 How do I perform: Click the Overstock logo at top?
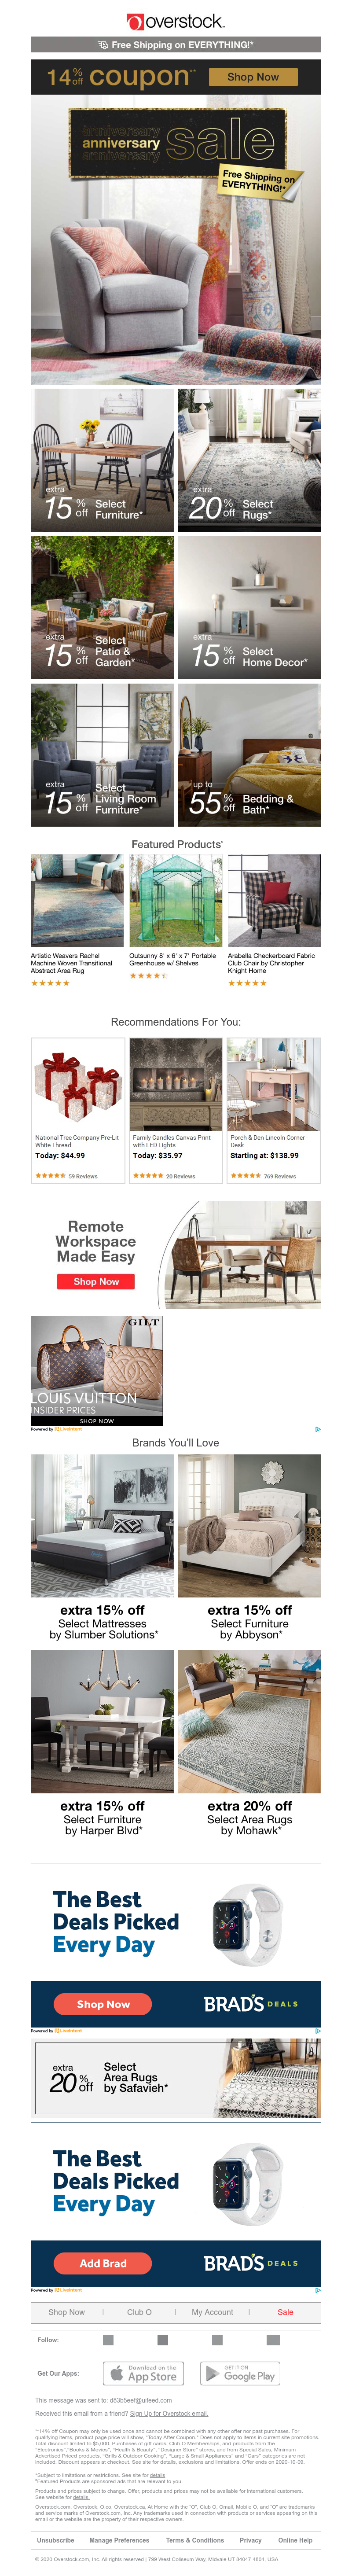point(176,20)
